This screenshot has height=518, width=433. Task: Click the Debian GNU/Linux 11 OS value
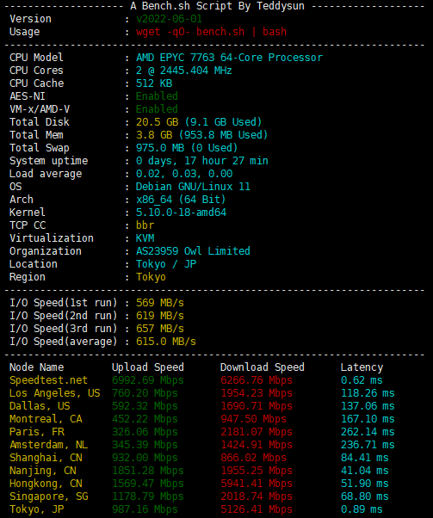(x=193, y=187)
